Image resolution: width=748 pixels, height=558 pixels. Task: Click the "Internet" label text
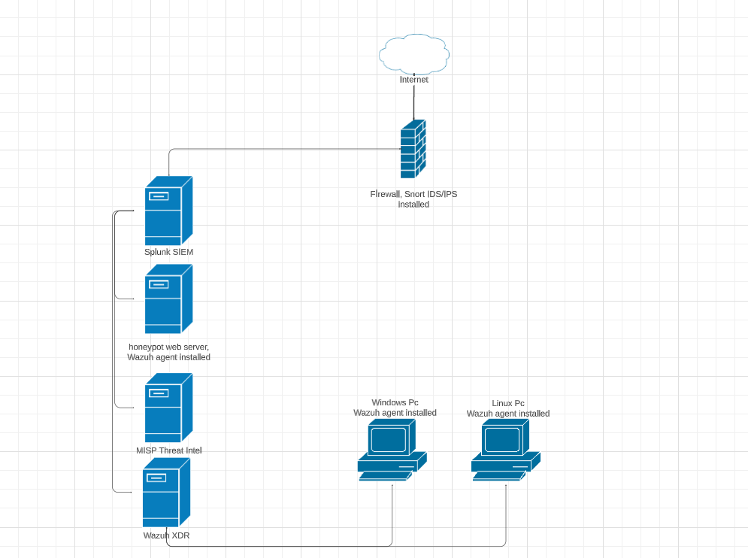tap(414, 80)
